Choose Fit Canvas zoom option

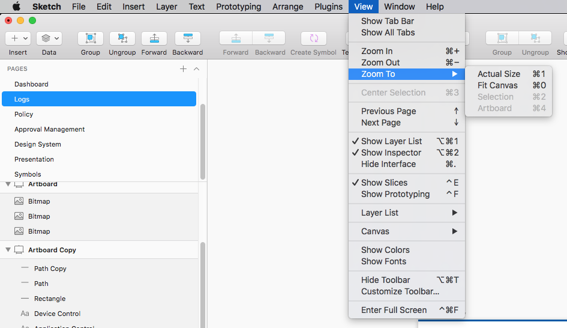508,85
